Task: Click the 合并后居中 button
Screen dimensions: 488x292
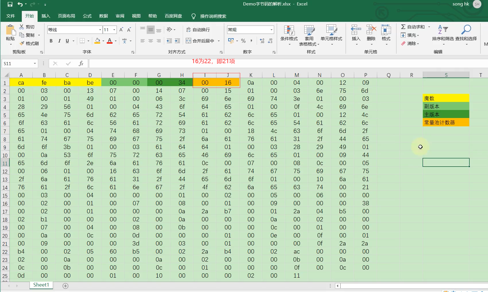Action: [200, 41]
